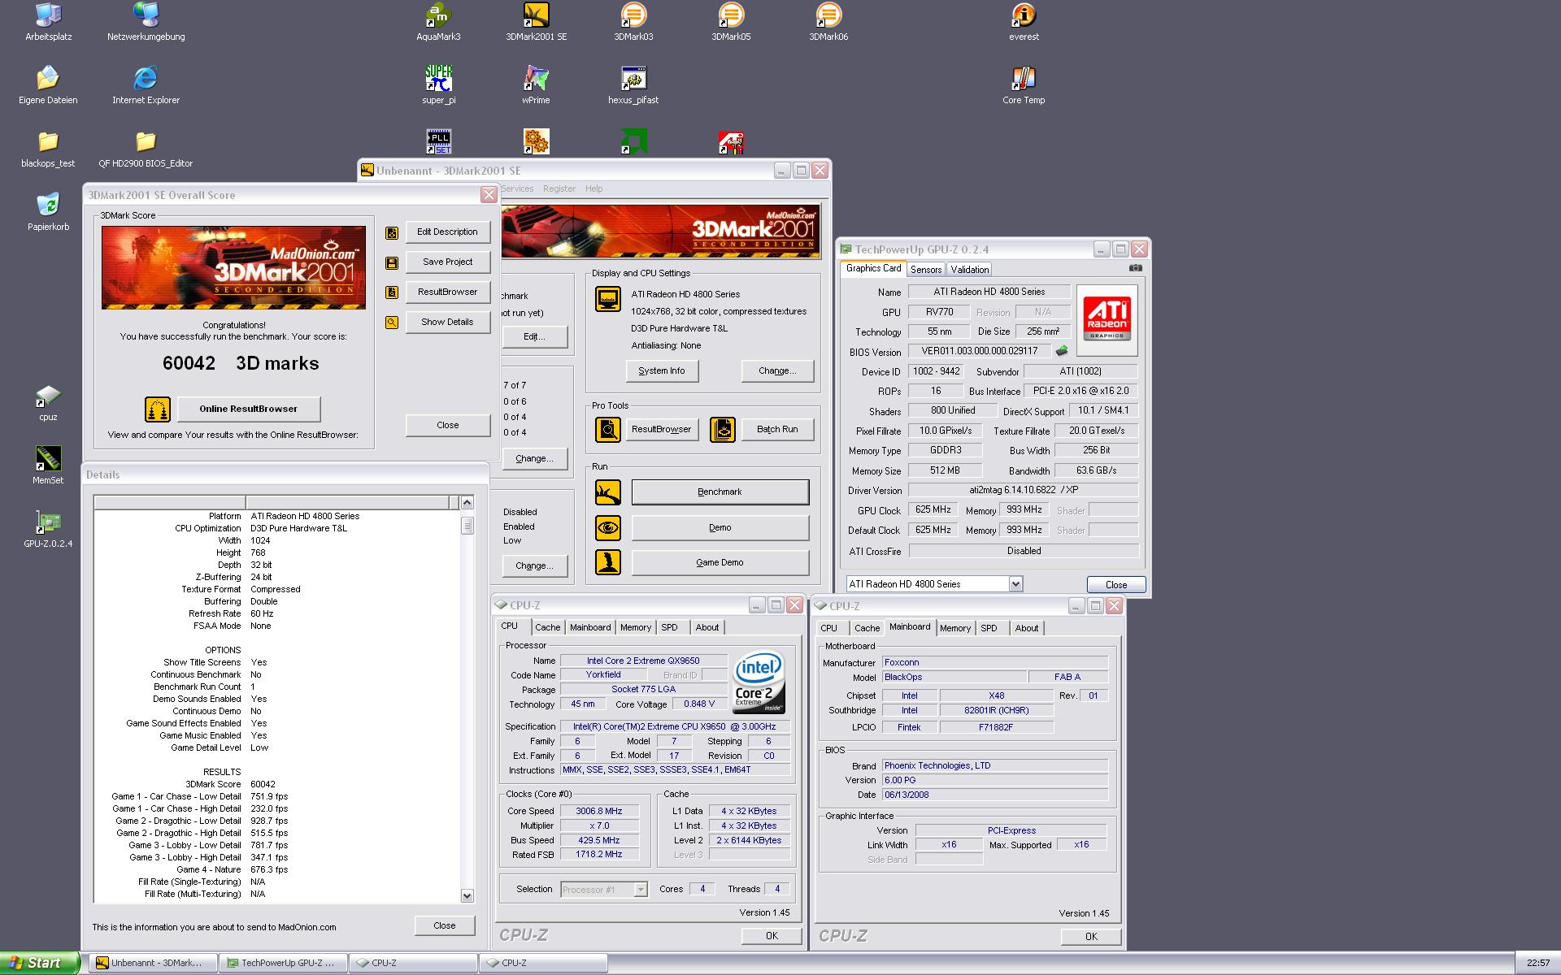Click the System Info button
This screenshot has width=1561, height=975.
[x=662, y=370]
